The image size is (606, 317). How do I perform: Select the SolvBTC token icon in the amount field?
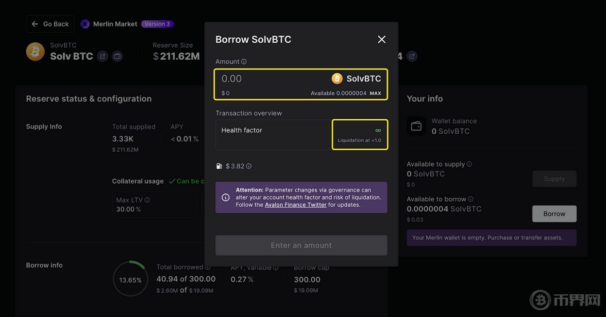pyautogui.click(x=337, y=78)
